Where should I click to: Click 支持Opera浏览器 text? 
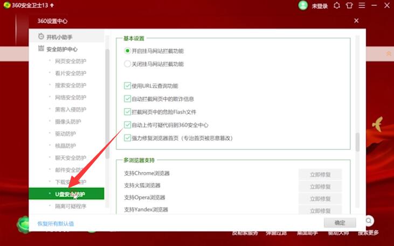(144, 198)
